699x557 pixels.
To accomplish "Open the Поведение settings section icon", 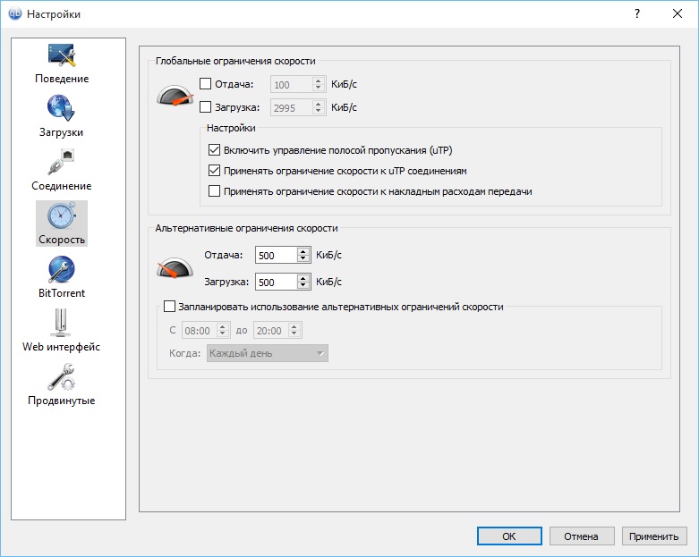I will pos(62,56).
